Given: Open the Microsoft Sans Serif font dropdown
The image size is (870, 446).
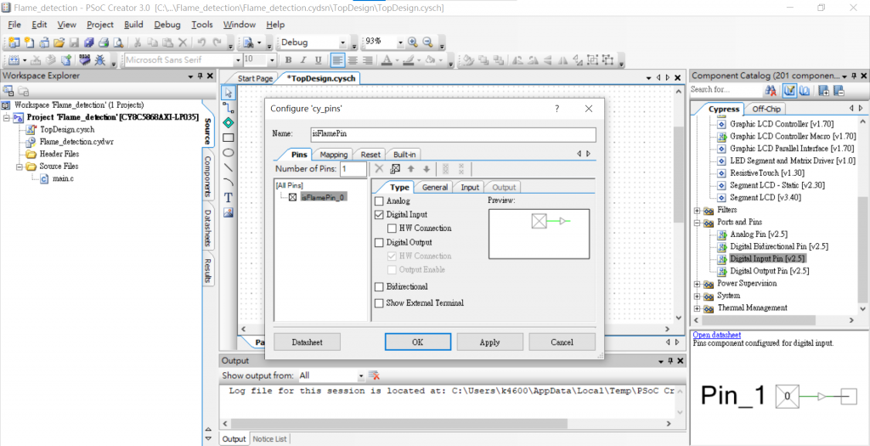Looking at the screenshot, I should [239, 60].
